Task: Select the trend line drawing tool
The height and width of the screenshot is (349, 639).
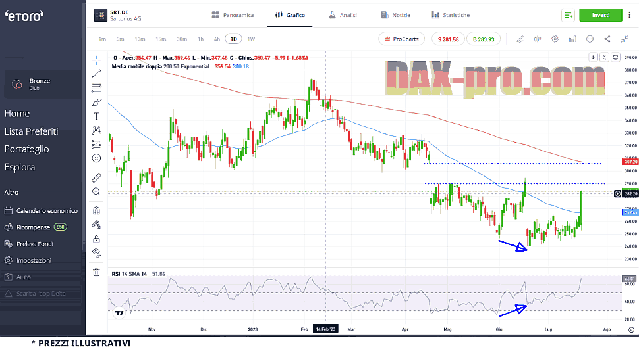Action: (x=97, y=74)
